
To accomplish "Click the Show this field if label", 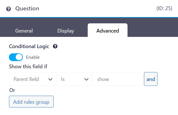I will pyautogui.click(x=28, y=67).
